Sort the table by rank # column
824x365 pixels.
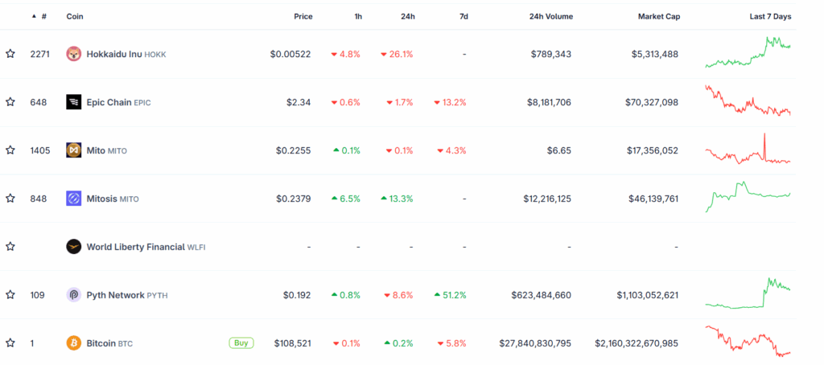coord(43,16)
